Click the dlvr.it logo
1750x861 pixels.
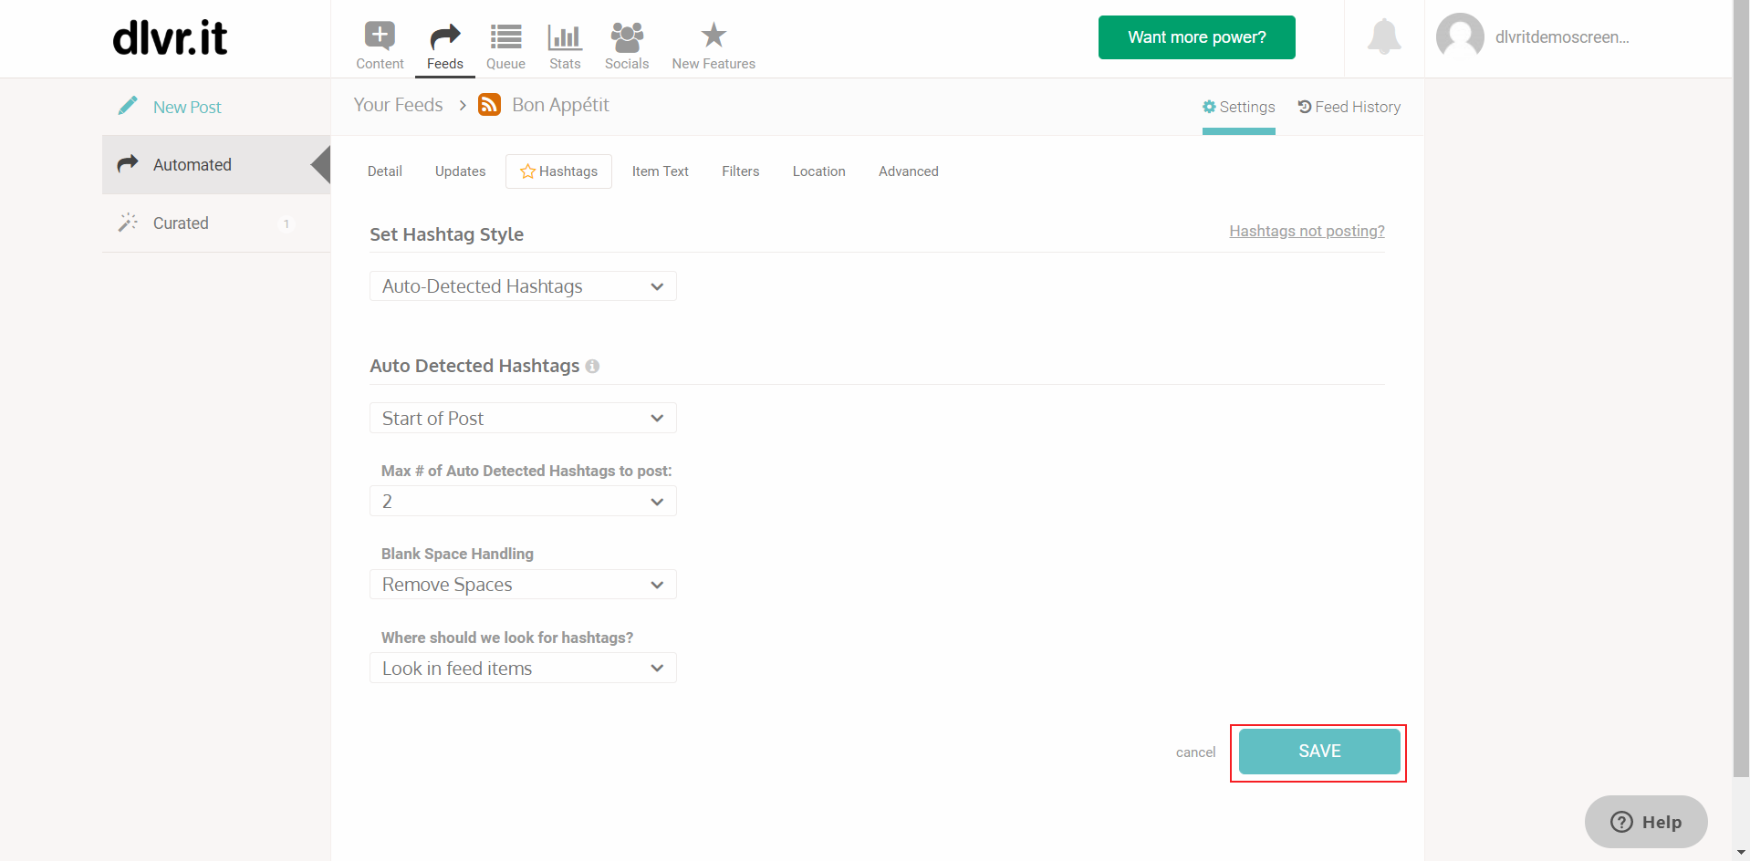(x=170, y=37)
